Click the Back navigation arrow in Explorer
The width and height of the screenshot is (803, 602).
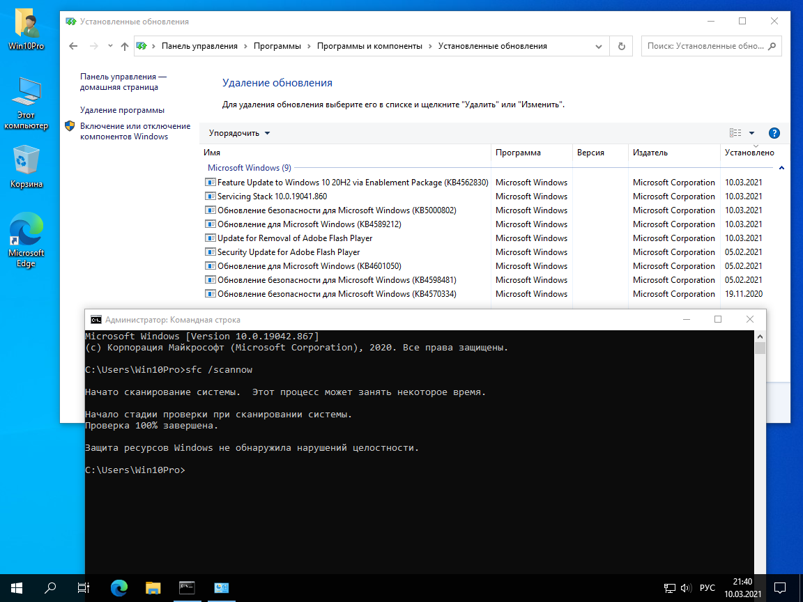point(73,46)
